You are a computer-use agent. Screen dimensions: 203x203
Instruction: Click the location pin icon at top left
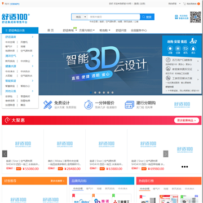(x=3, y=3)
